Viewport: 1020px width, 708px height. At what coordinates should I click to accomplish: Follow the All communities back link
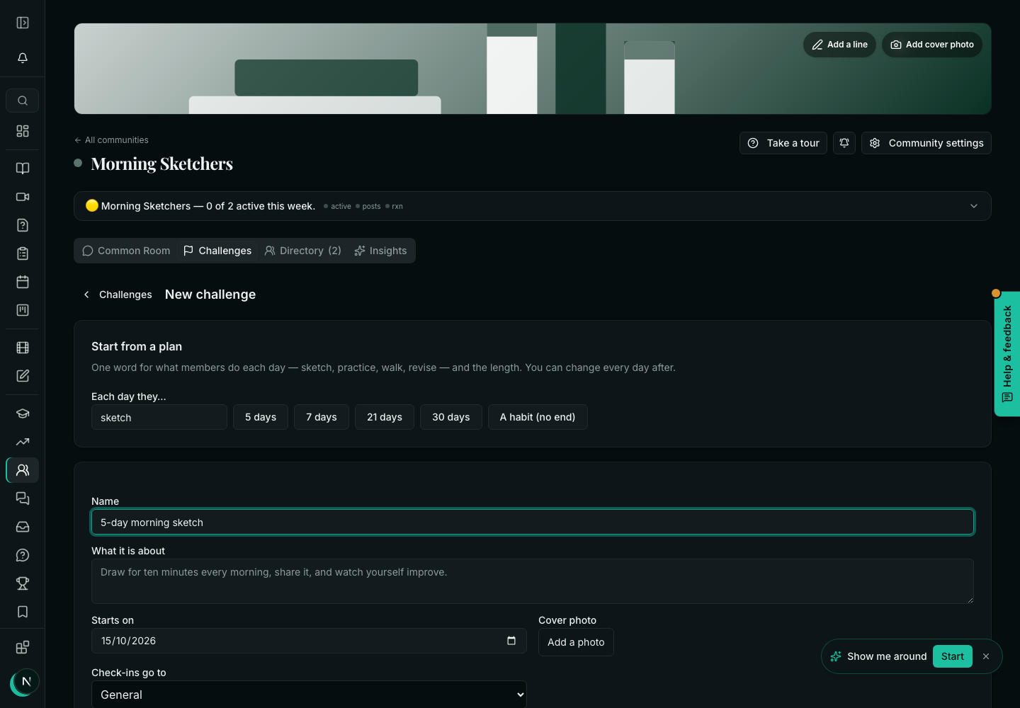pyautogui.click(x=112, y=140)
